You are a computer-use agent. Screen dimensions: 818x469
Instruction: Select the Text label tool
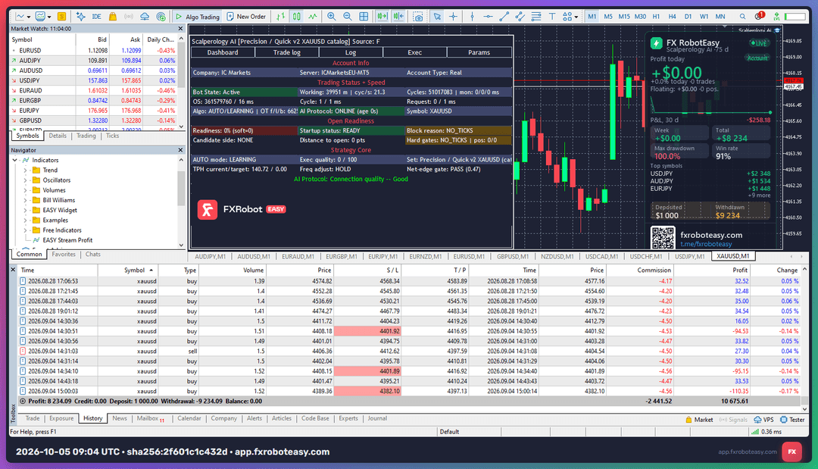(552, 16)
